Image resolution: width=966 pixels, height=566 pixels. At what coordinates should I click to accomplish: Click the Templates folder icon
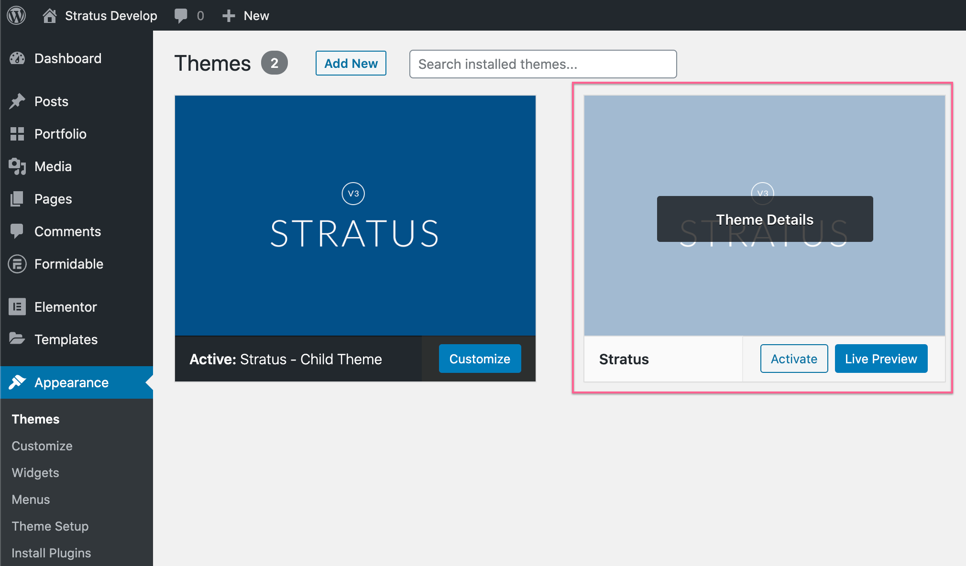tap(17, 339)
